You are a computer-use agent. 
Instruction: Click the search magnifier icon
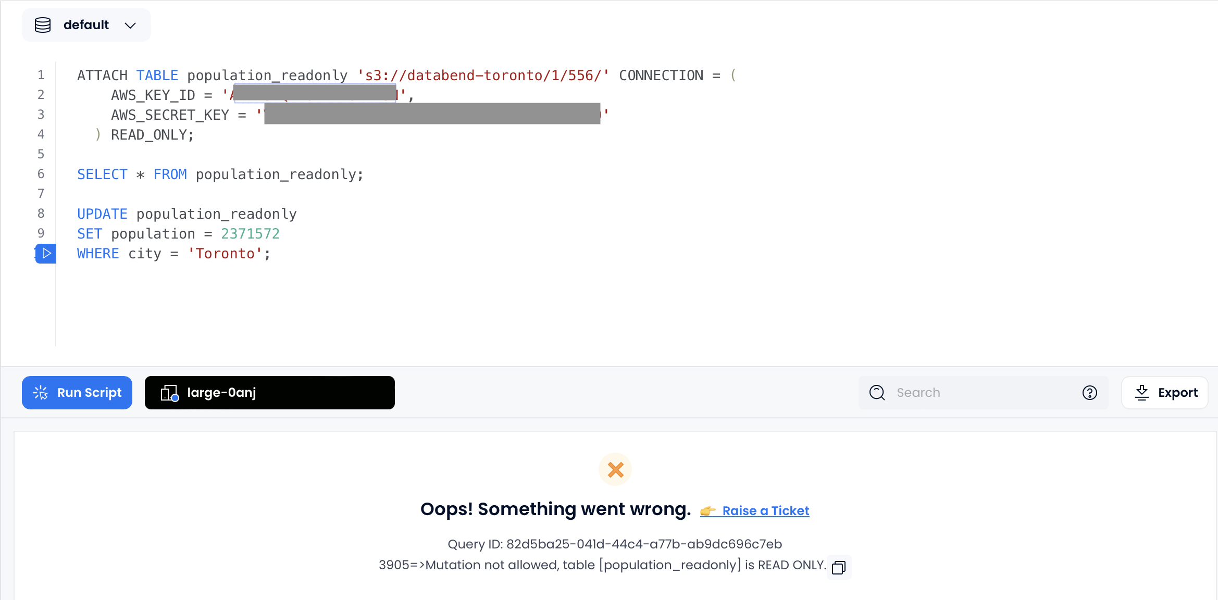(878, 393)
